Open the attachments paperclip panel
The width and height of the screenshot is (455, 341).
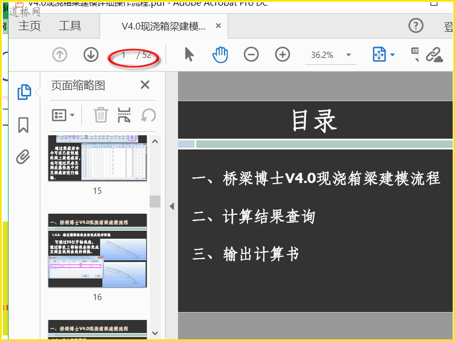(23, 157)
